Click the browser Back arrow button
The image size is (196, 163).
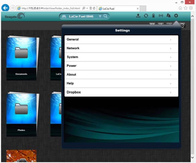[5, 8]
